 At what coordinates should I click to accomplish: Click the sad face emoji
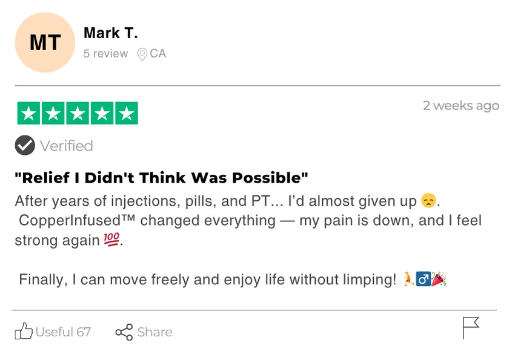(428, 201)
